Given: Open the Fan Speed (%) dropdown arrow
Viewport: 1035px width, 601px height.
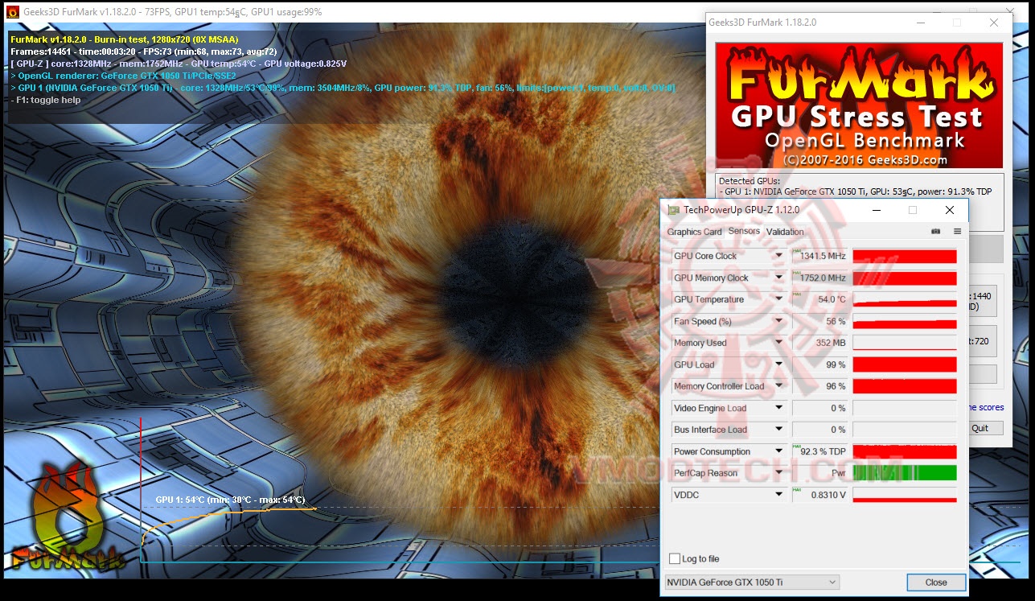Looking at the screenshot, I should (x=778, y=321).
